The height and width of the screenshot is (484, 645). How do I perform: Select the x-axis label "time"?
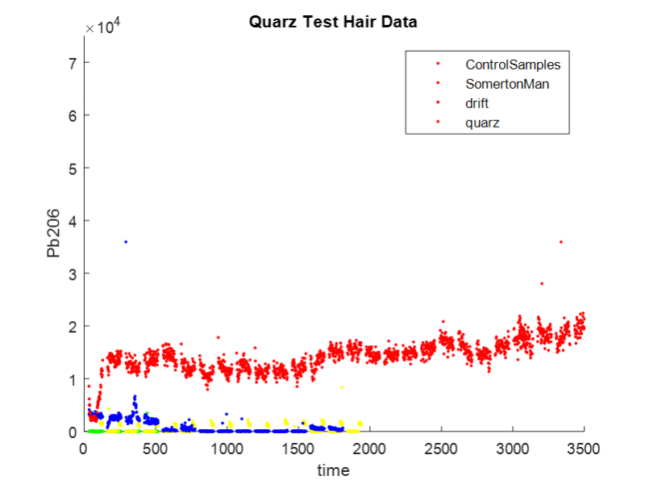click(334, 469)
